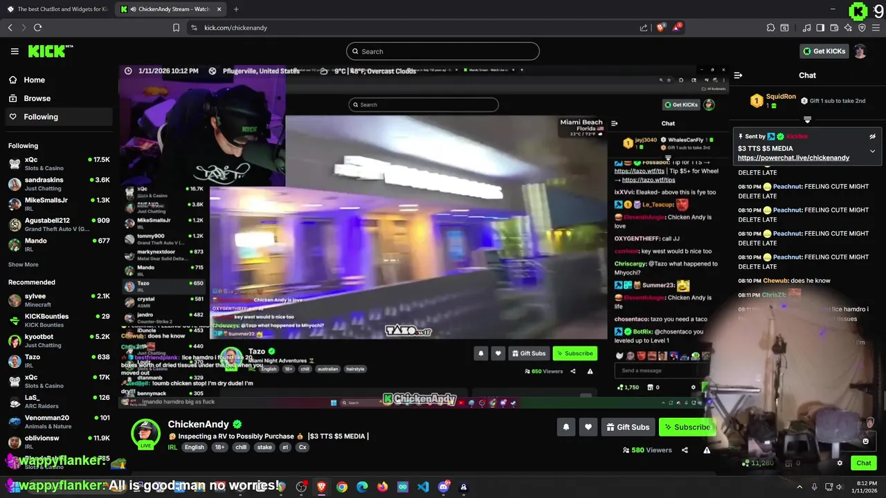Open browser extensions puzzle icon
This screenshot has height=498, width=886.
(x=770, y=28)
